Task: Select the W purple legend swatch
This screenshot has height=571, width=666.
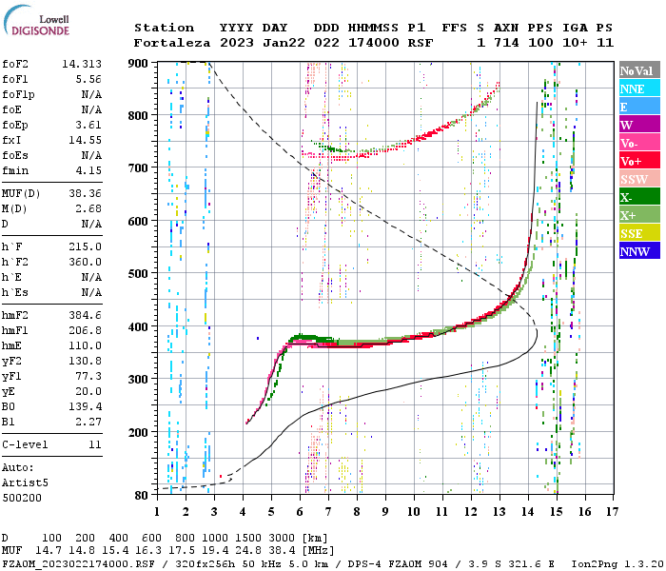Action: (x=639, y=125)
